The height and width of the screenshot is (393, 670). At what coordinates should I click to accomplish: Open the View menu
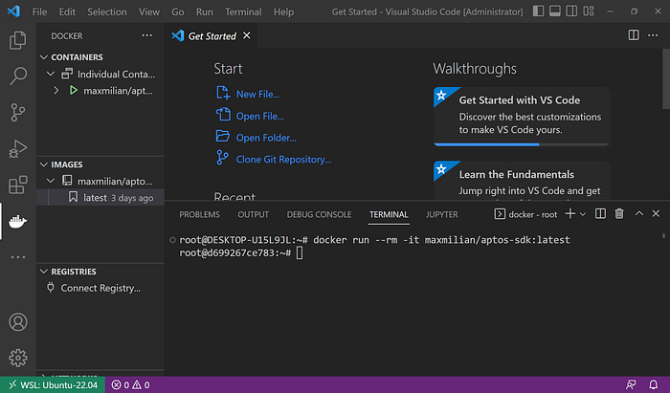point(149,11)
